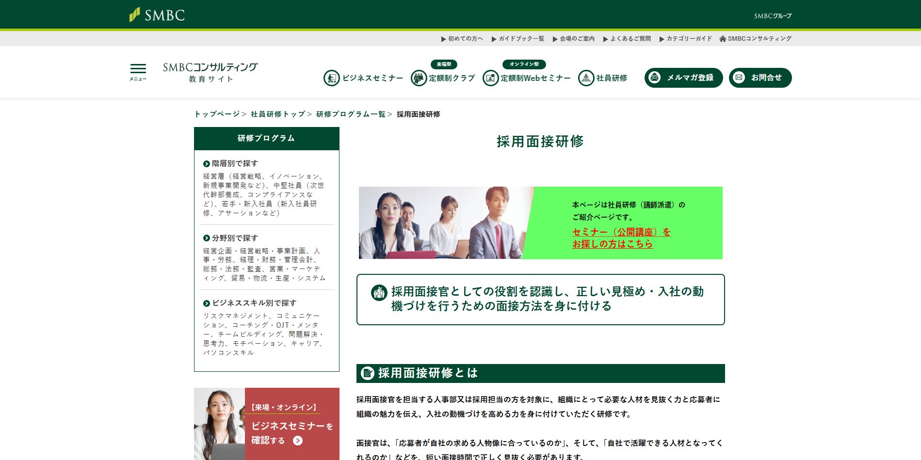Go to トップページ breadcrumb
The height and width of the screenshot is (460, 921).
[x=217, y=114]
